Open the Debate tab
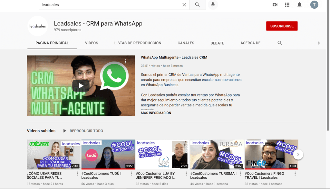The height and width of the screenshot is (189, 330). coord(217,43)
